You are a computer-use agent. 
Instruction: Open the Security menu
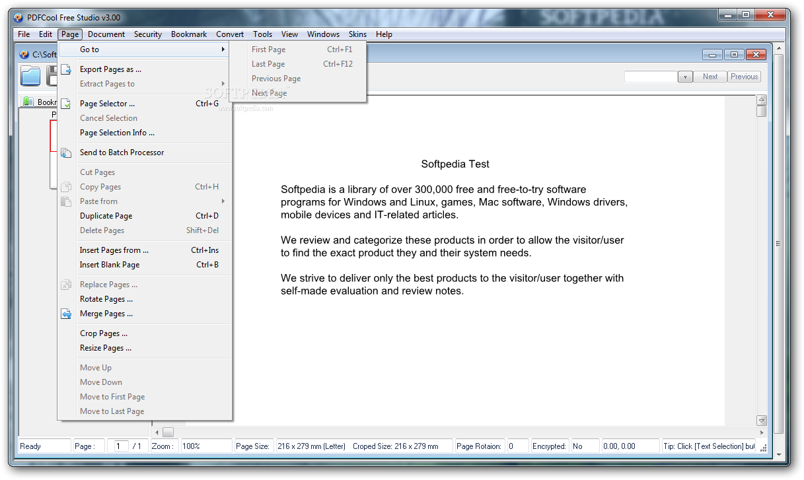click(148, 34)
